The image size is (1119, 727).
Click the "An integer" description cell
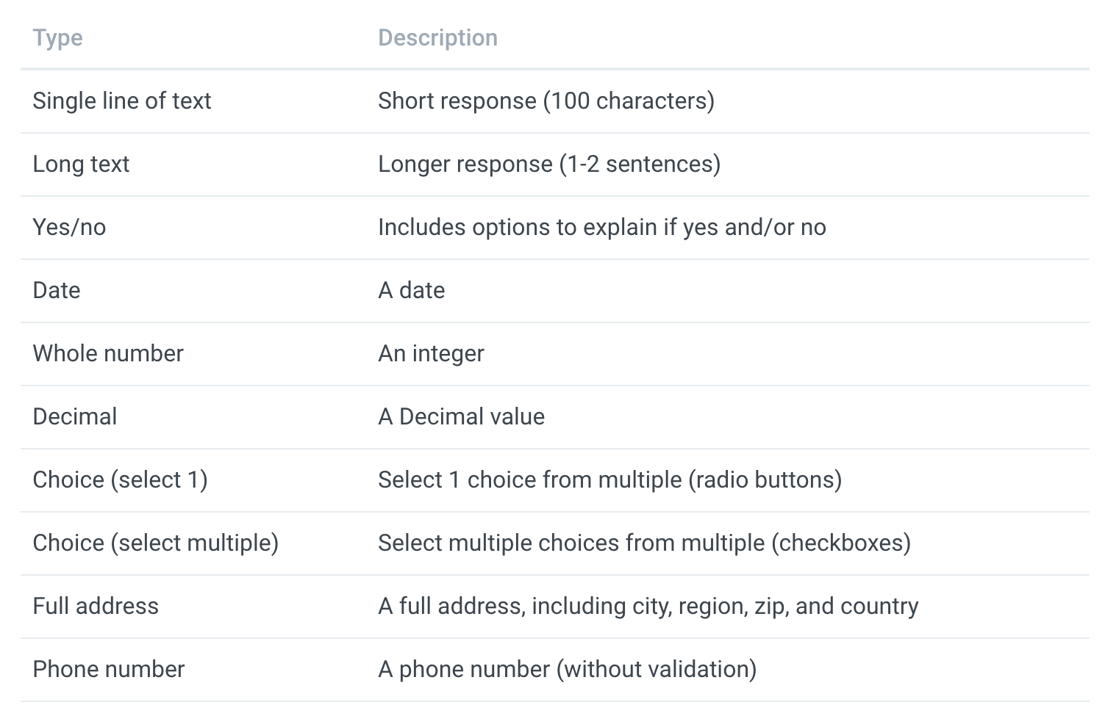[x=431, y=354]
